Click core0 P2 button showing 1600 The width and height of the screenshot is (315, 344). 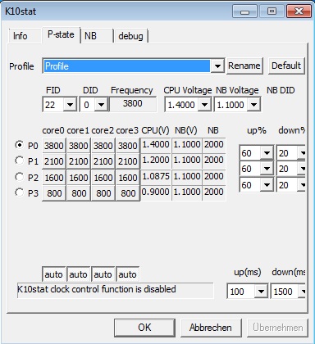[x=54, y=178]
